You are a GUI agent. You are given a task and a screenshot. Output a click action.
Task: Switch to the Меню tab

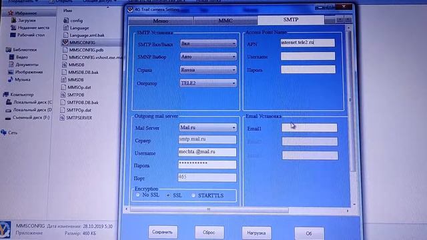pyautogui.click(x=161, y=21)
